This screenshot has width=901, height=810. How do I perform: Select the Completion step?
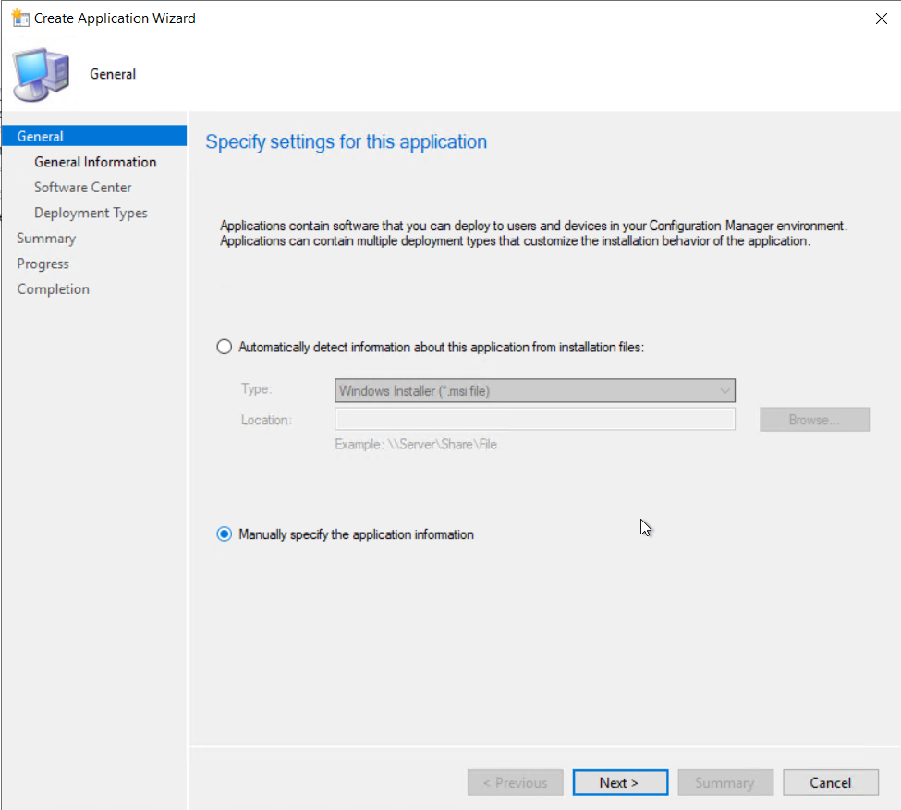(x=53, y=288)
